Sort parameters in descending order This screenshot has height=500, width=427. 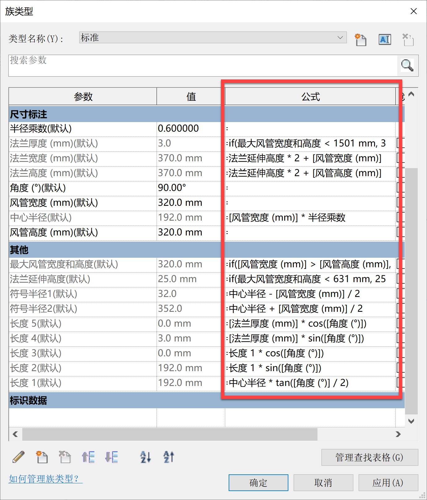pos(169,457)
